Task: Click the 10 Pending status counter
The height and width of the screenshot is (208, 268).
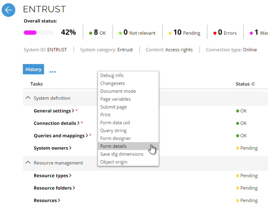Action: point(184,32)
